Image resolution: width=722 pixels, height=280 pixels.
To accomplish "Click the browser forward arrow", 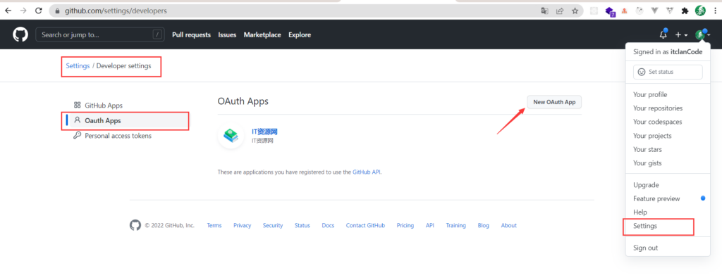I will pyautogui.click(x=23, y=11).
